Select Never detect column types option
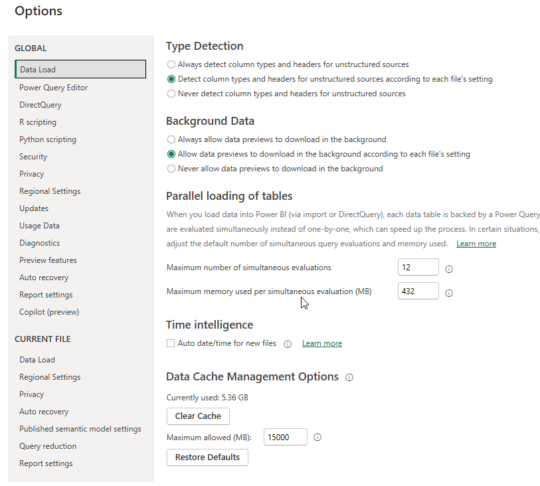This screenshot has width=540, height=486. point(171,94)
